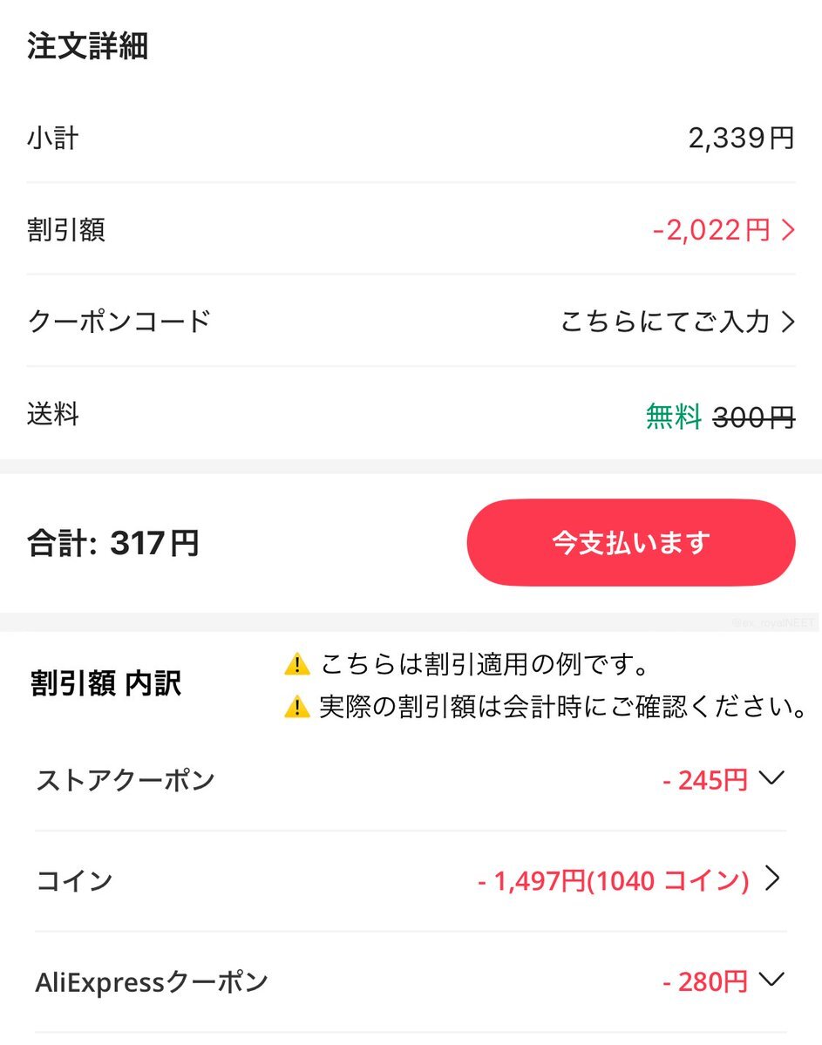822x1045 pixels.
Task: Open discount details chevron beside -2,022円
Action: tap(789, 230)
